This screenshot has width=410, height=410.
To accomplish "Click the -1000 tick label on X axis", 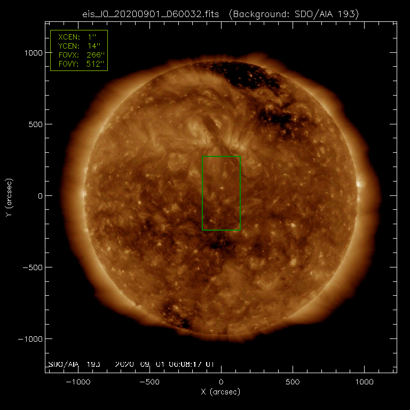I will pyautogui.click(x=77, y=382).
